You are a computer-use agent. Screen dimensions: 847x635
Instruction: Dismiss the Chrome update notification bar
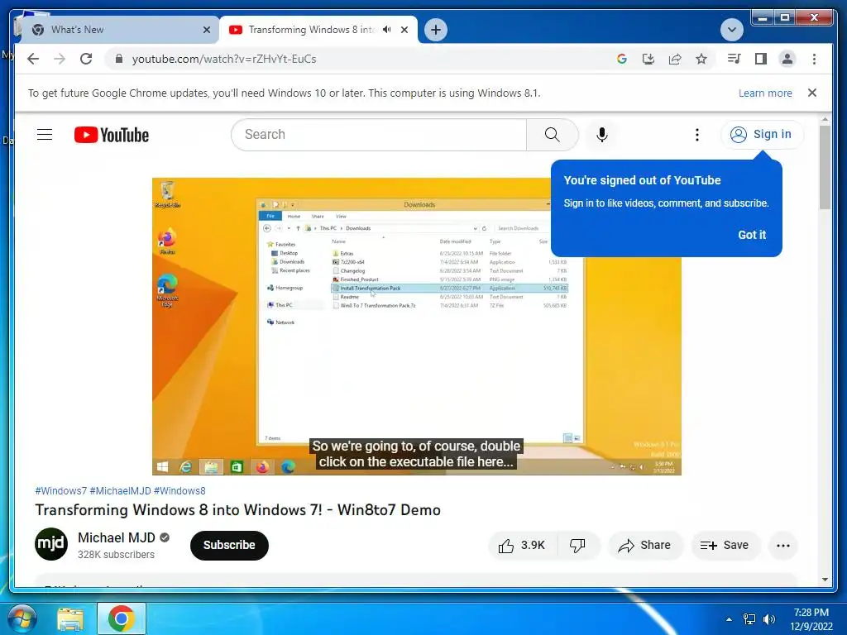coord(812,93)
